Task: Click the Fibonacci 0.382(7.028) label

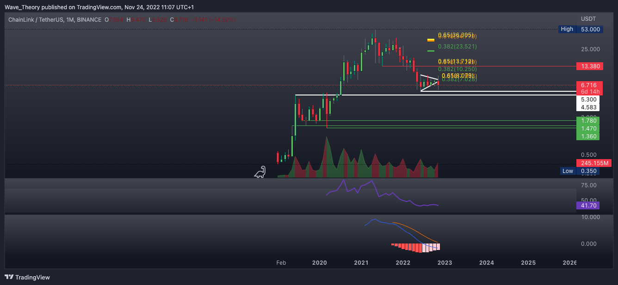Action: click(459, 80)
